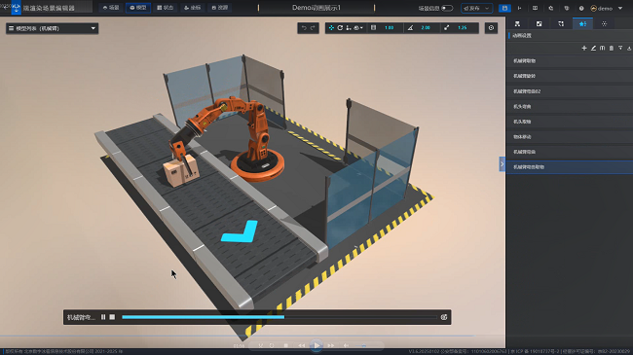Click the volume speaker icon in video overlay

click(x=346, y=345)
